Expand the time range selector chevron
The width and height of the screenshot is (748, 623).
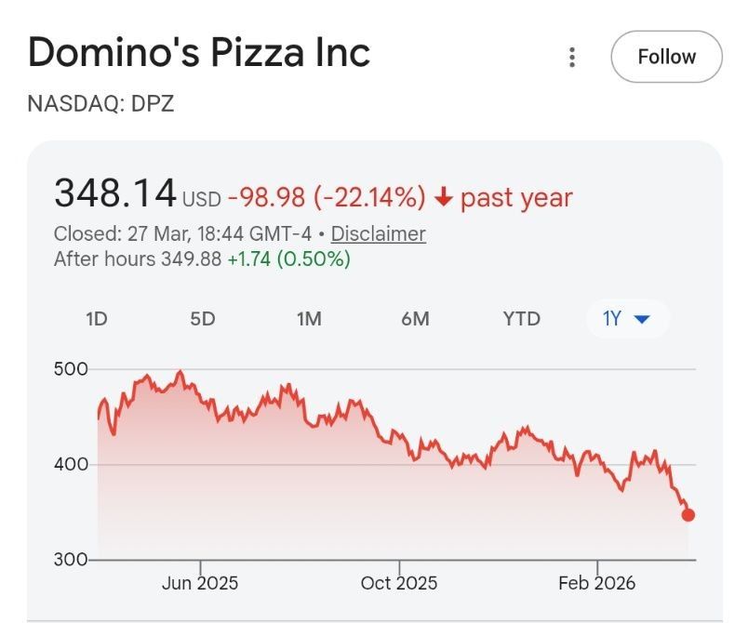coord(641,319)
